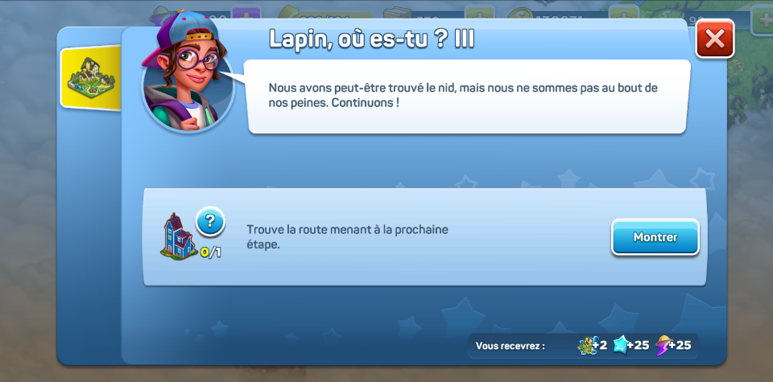Viewport: 773px width, 382px height.
Task: Tap the purple lightning energy reward icon
Action: pyautogui.click(x=663, y=345)
